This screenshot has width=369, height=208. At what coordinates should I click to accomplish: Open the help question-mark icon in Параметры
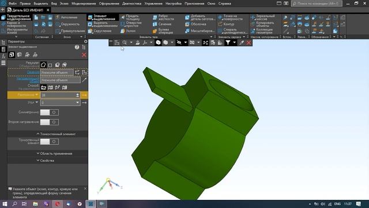pyautogui.click(x=77, y=47)
